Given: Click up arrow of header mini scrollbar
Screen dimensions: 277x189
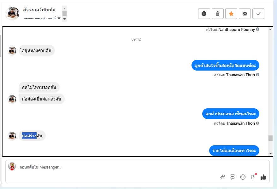Looking at the screenshot, I should click(x=64, y=9).
